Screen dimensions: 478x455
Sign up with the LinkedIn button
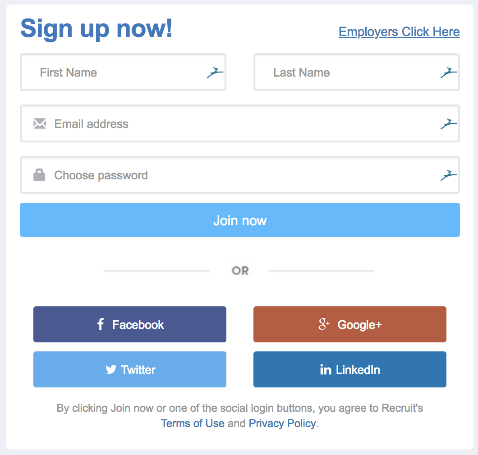[x=349, y=369]
